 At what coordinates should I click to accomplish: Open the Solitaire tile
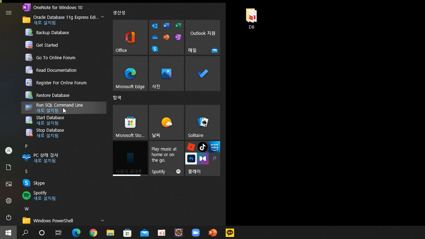[x=203, y=122]
